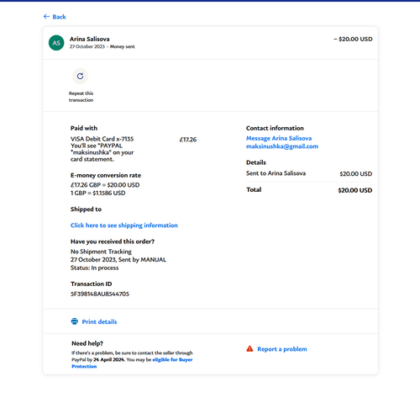Click the Repeat this transaction circular icon

coord(80,76)
